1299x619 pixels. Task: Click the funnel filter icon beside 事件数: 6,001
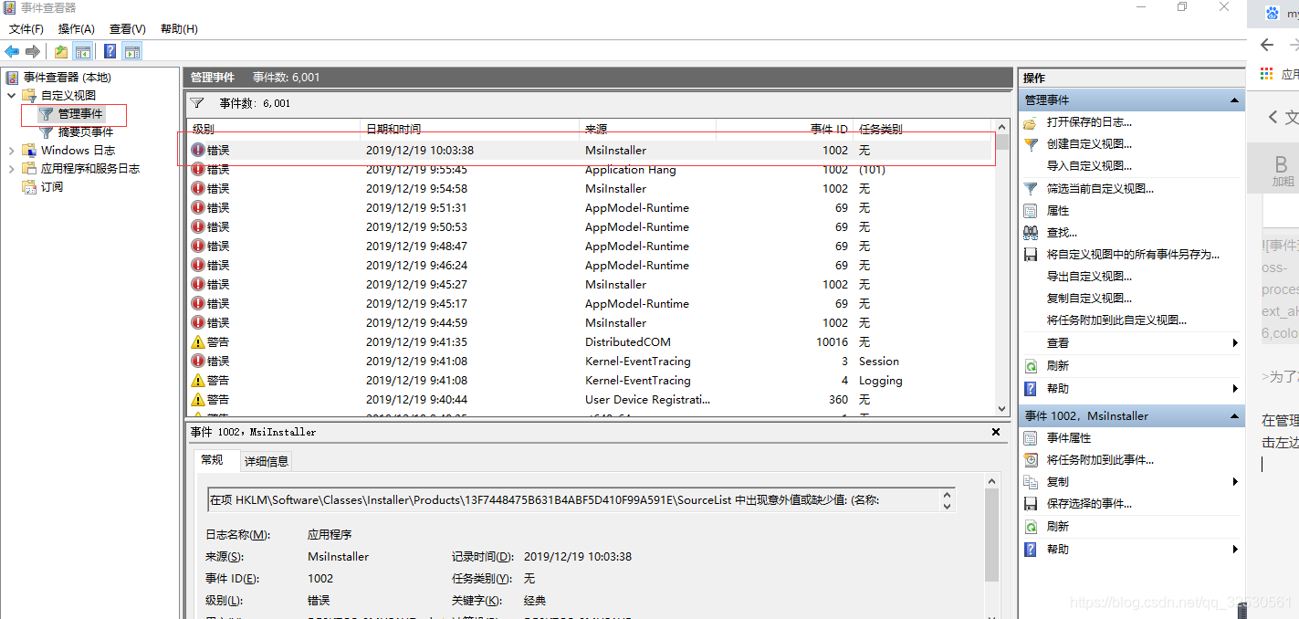[196, 103]
